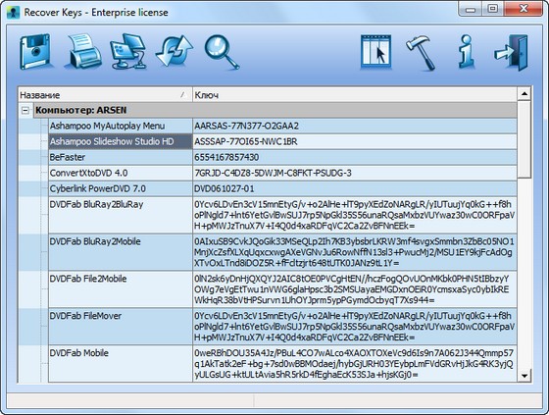Click the scrollbar up arrow

pos(524,94)
